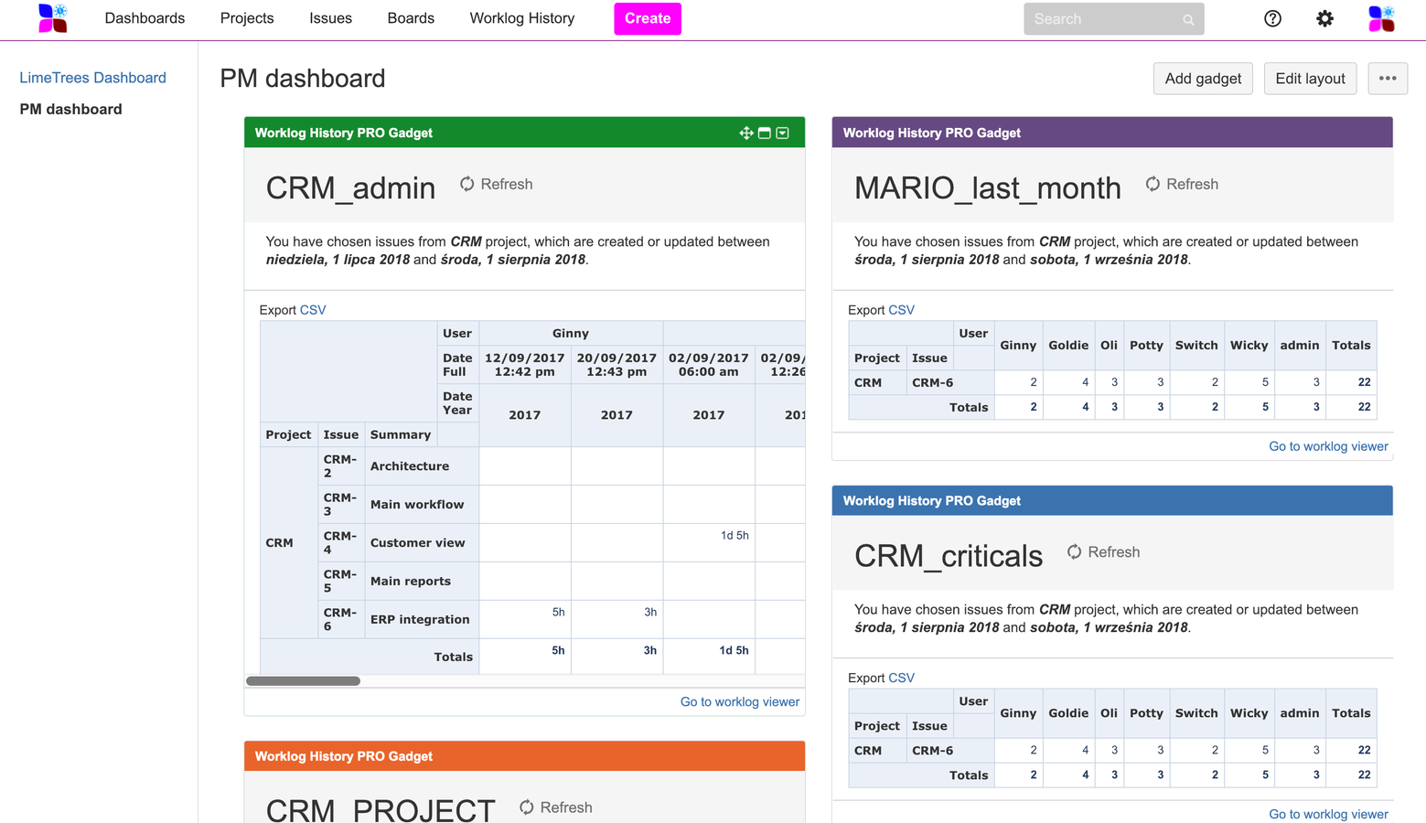Click the CRM-5 issue cell
Image resolution: width=1426 pixels, height=823 pixels.
(x=340, y=582)
